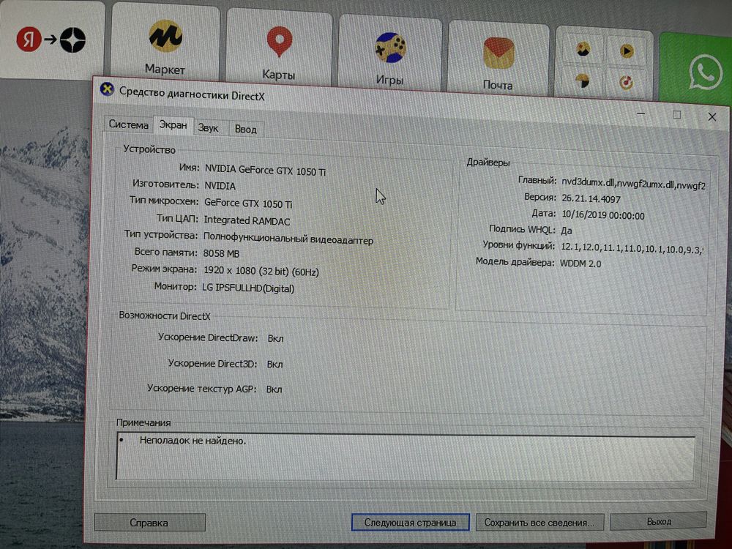Minimize the DirectX diagnostic window

point(641,113)
